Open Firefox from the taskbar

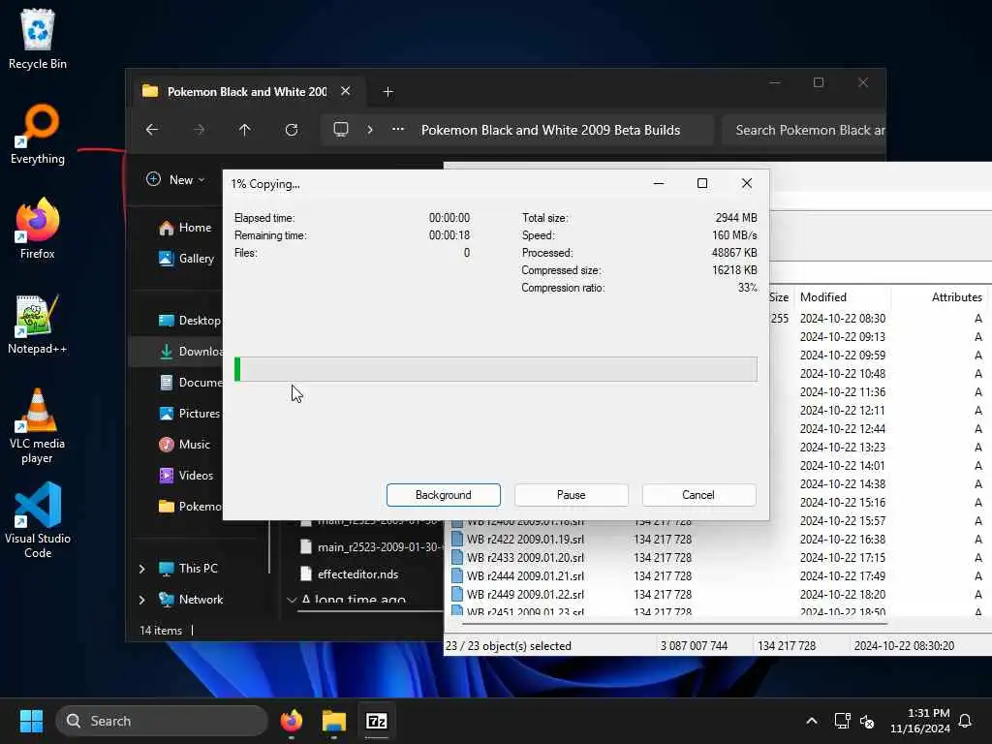pos(292,721)
